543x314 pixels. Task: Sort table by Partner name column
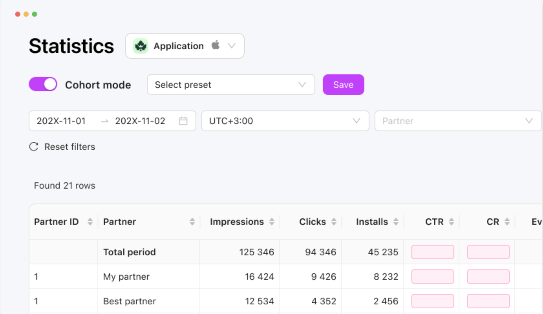click(192, 222)
